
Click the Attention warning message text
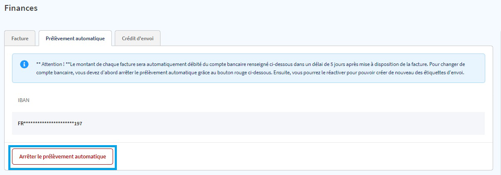[250, 68]
